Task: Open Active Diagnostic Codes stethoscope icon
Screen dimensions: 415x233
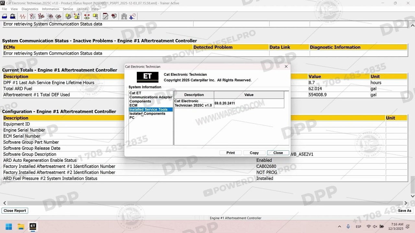Action: 33,16
